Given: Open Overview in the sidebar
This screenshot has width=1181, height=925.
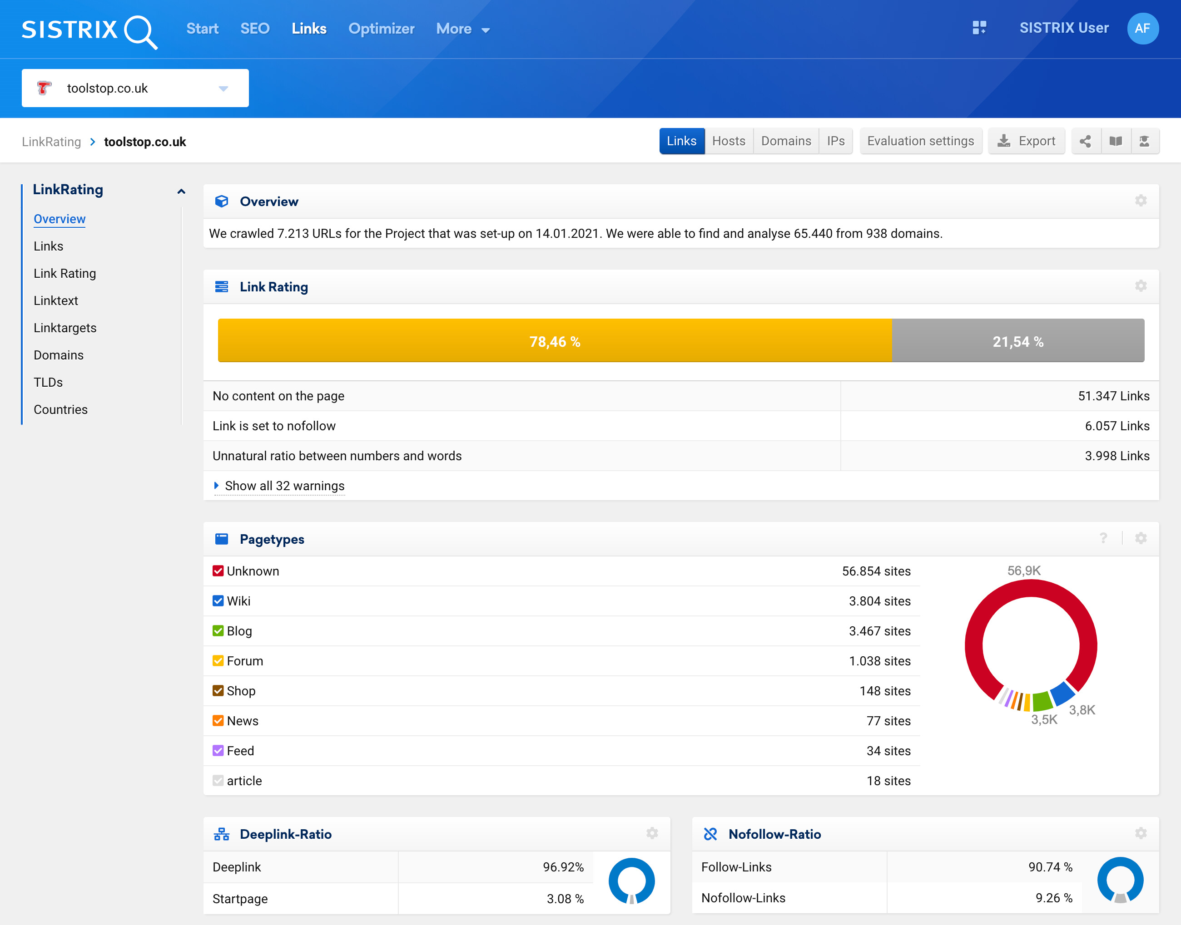Looking at the screenshot, I should 59,219.
